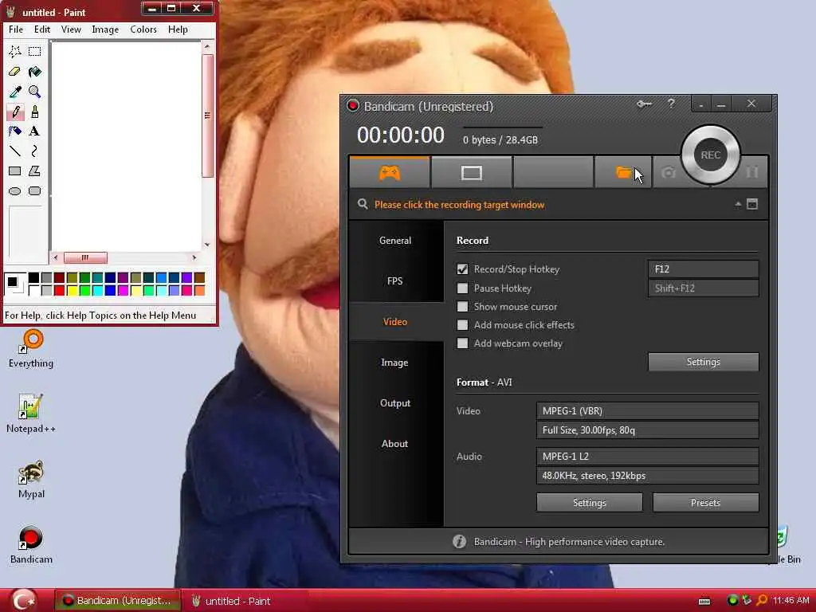Select the Polygon tool in Paint
Screen dimensions: 816x612
point(34,171)
